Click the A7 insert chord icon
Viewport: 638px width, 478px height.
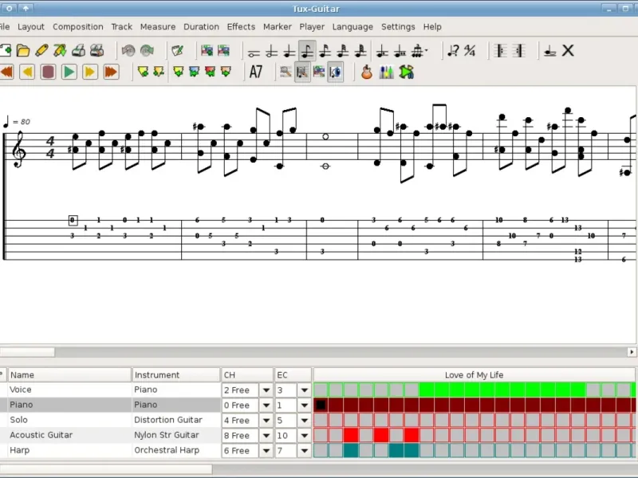255,72
